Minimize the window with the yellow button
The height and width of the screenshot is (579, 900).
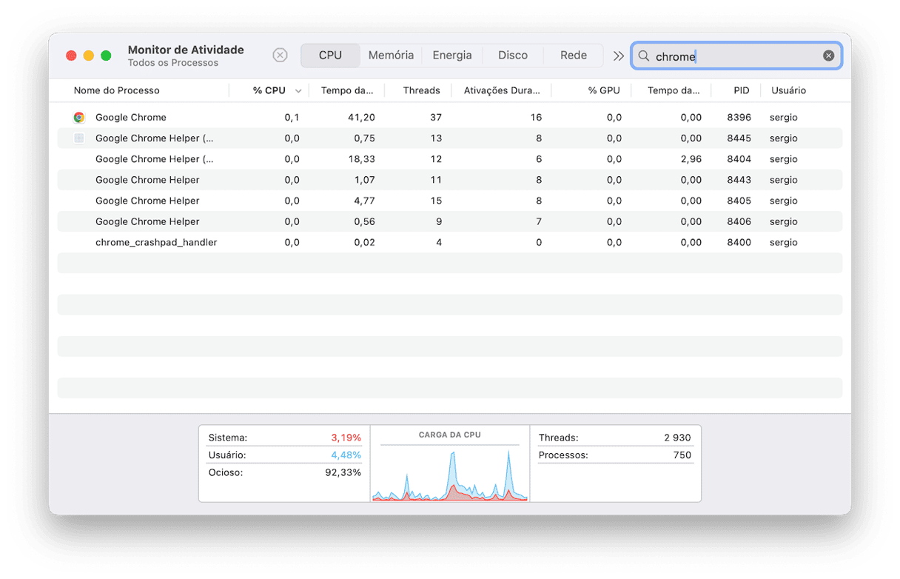tap(89, 56)
